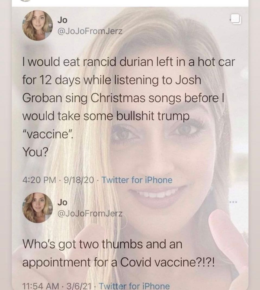Open @JoJoFromJerz handle on the second tweet
The image size is (260, 290).
[x=90, y=214]
